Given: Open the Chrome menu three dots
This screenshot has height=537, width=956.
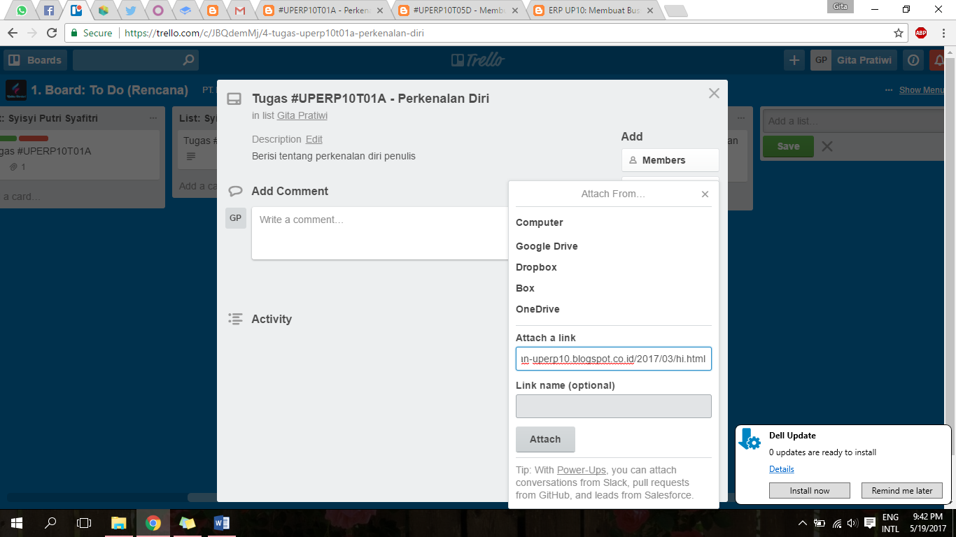Looking at the screenshot, I should [943, 33].
